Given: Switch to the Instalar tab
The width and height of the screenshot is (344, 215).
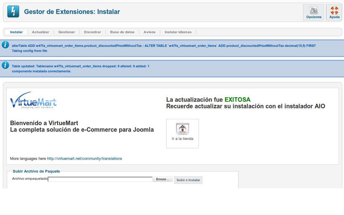Looking at the screenshot, I should (x=16, y=32).
